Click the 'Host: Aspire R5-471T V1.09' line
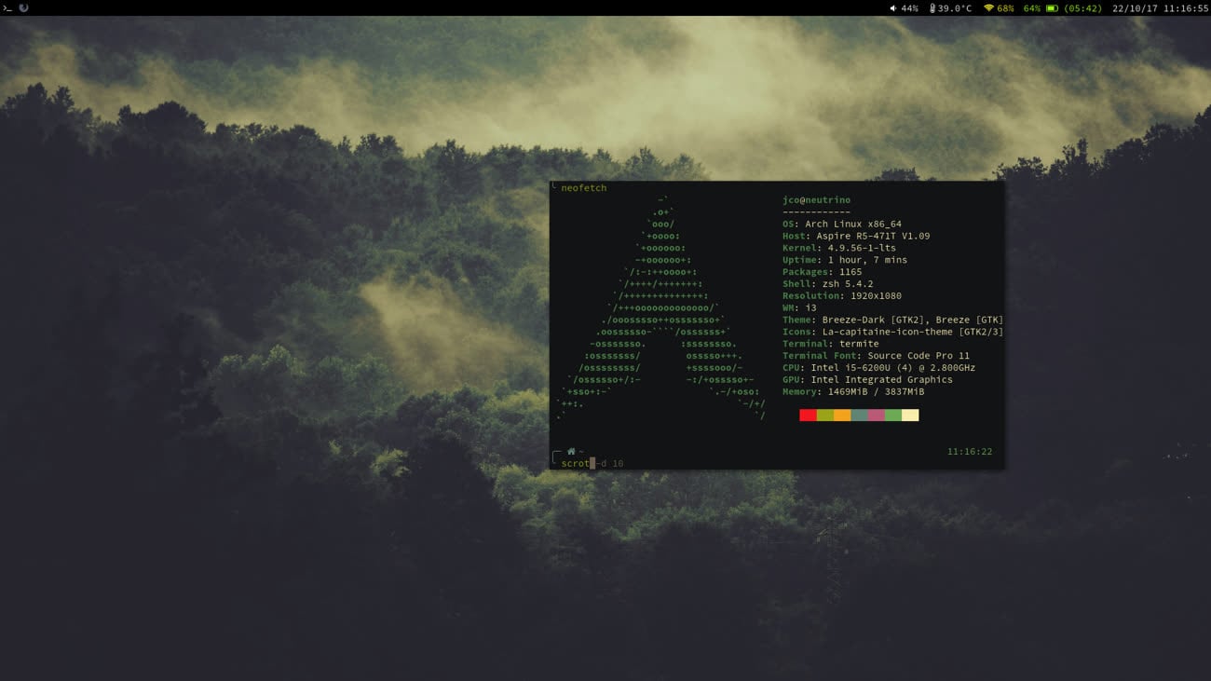Viewport: 1211px width, 681px height. [856, 237]
